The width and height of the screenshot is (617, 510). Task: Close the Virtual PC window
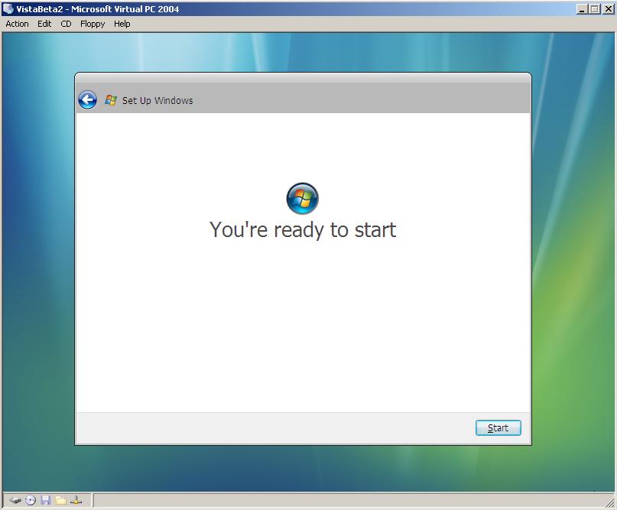608,9
